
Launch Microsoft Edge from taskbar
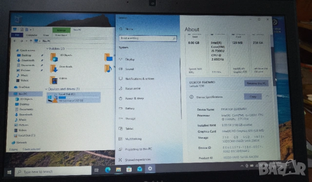(108, 170)
